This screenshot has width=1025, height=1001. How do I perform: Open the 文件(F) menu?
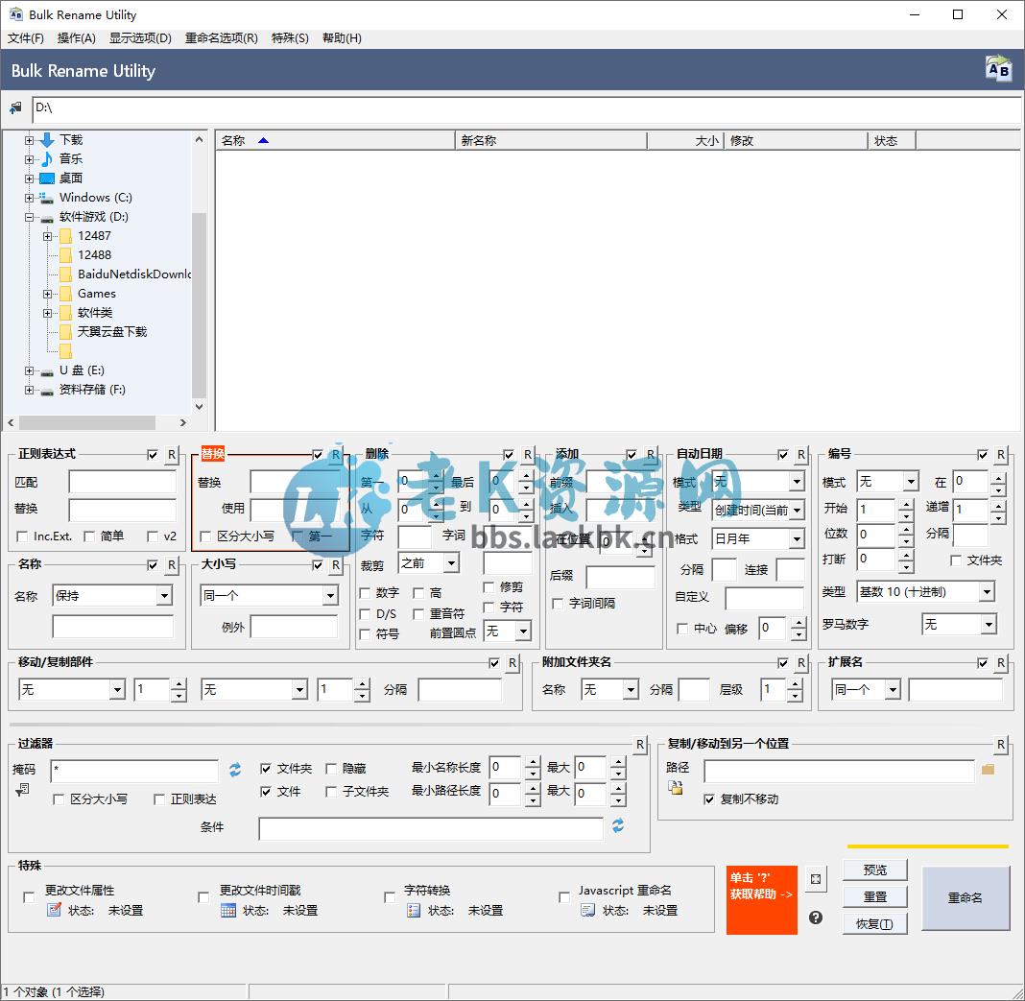(x=26, y=38)
